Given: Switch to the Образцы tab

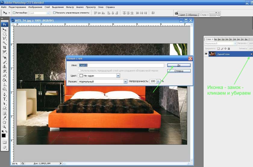Looking at the screenshot, I should 192,15.
